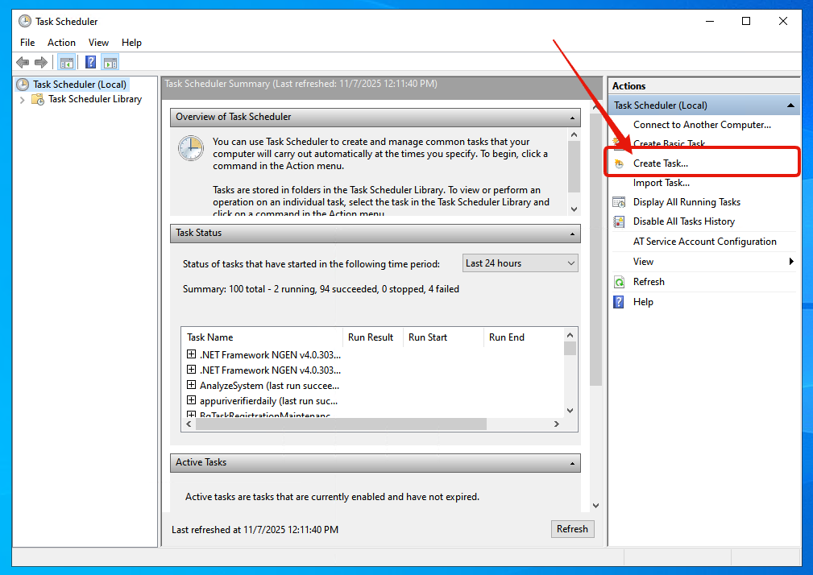The image size is (813, 575).
Task: Click Connect to Another Computer...
Action: click(702, 125)
